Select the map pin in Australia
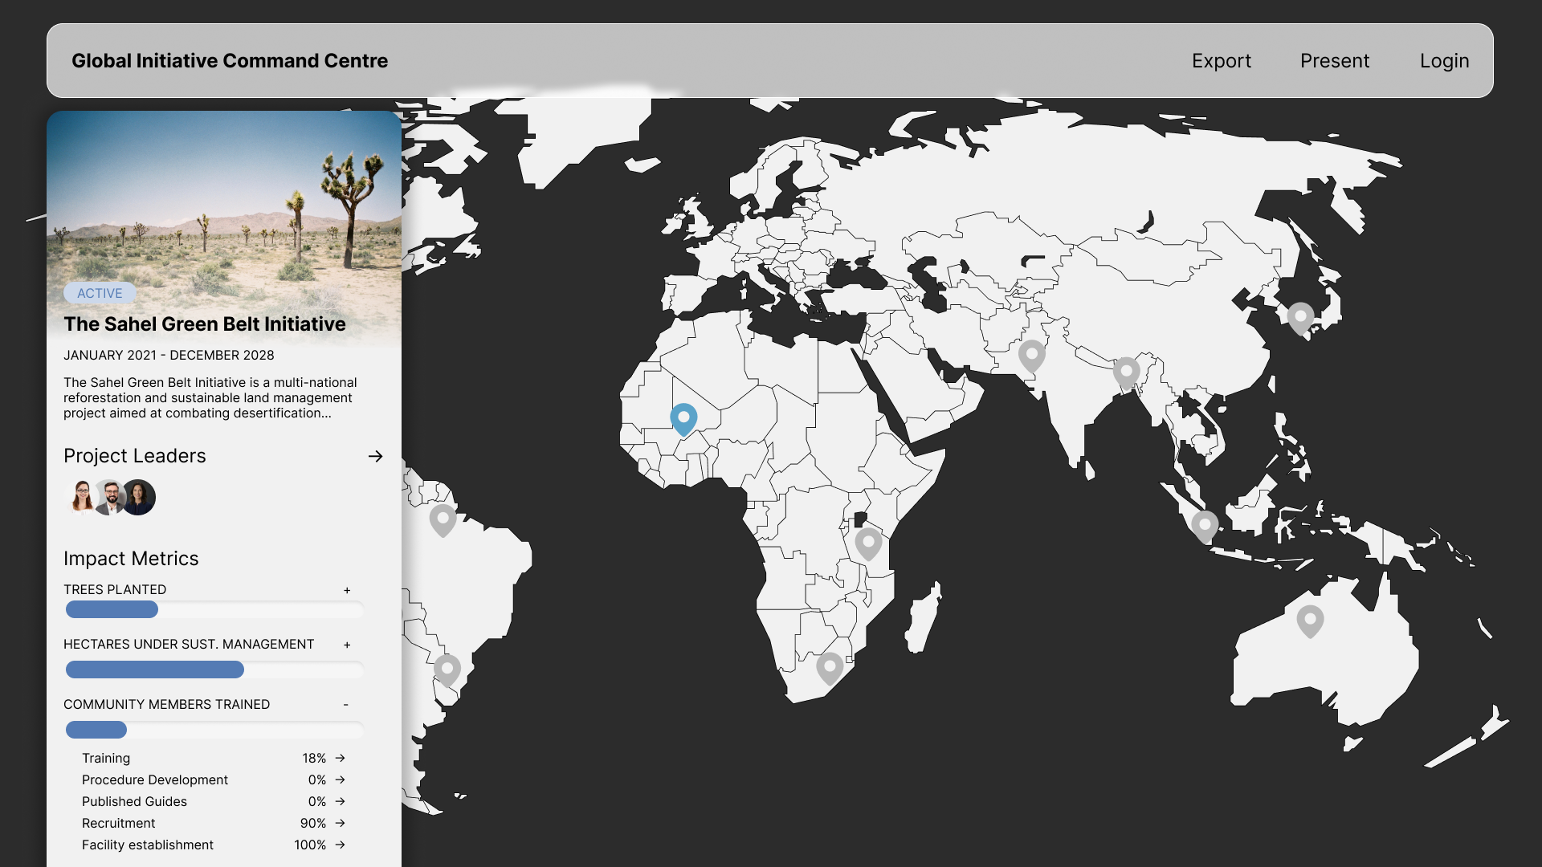 click(x=1310, y=621)
